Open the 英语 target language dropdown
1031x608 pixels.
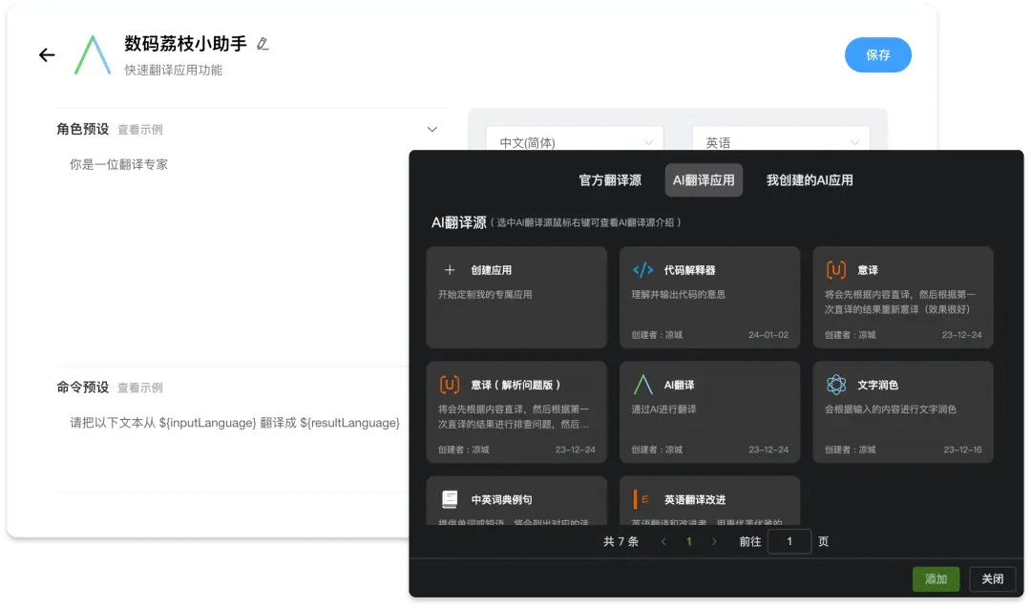(780, 142)
